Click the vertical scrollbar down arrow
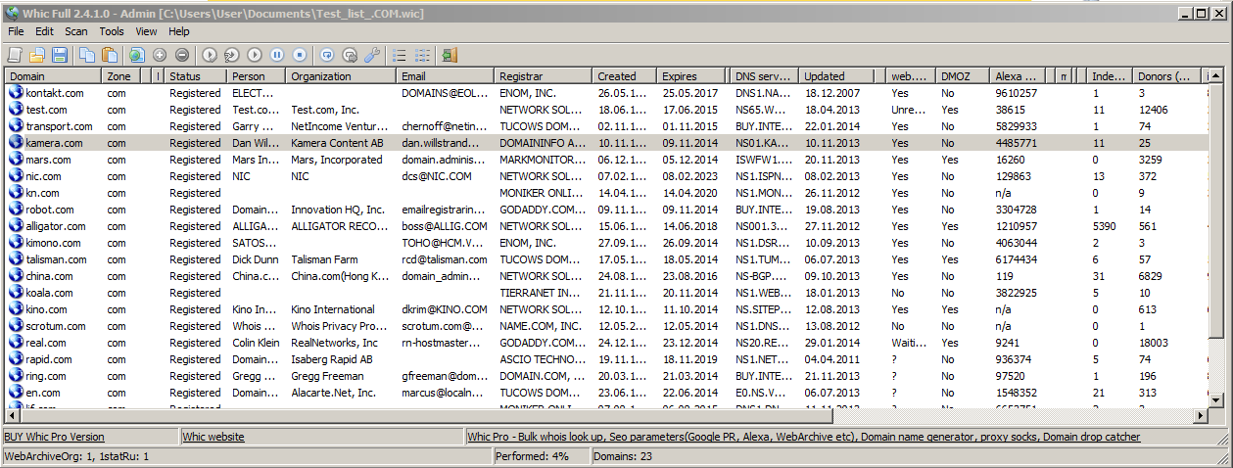 1215,400
